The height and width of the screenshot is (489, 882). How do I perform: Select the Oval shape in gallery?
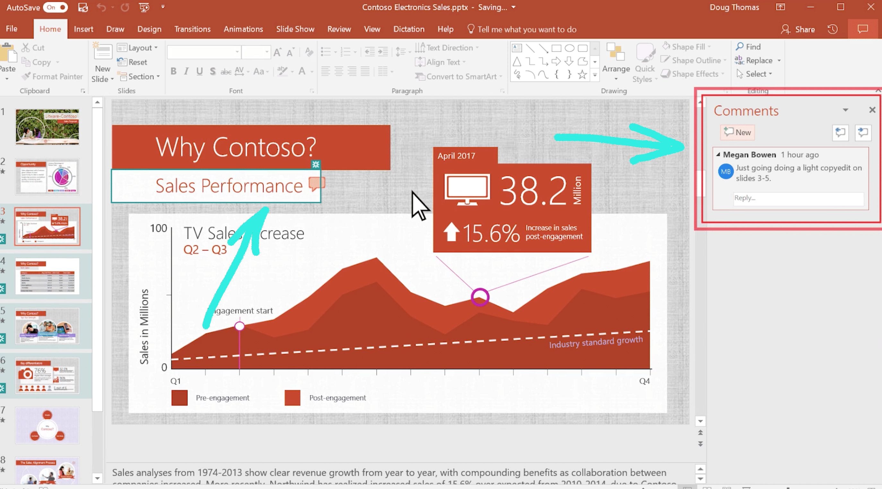(569, 48)
